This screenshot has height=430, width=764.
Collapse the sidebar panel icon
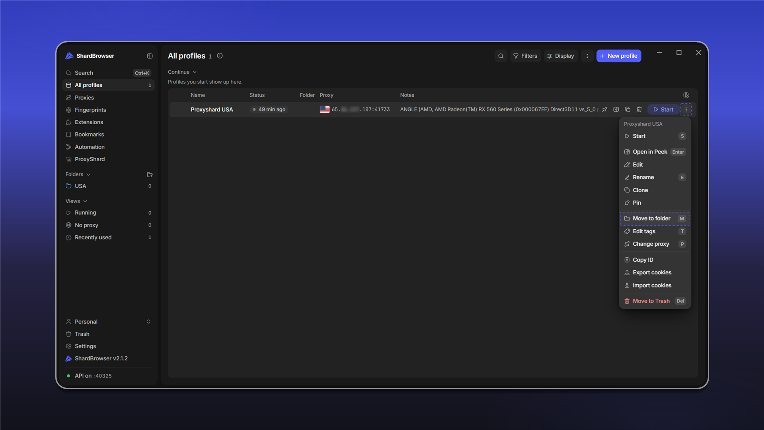[150, 56]
